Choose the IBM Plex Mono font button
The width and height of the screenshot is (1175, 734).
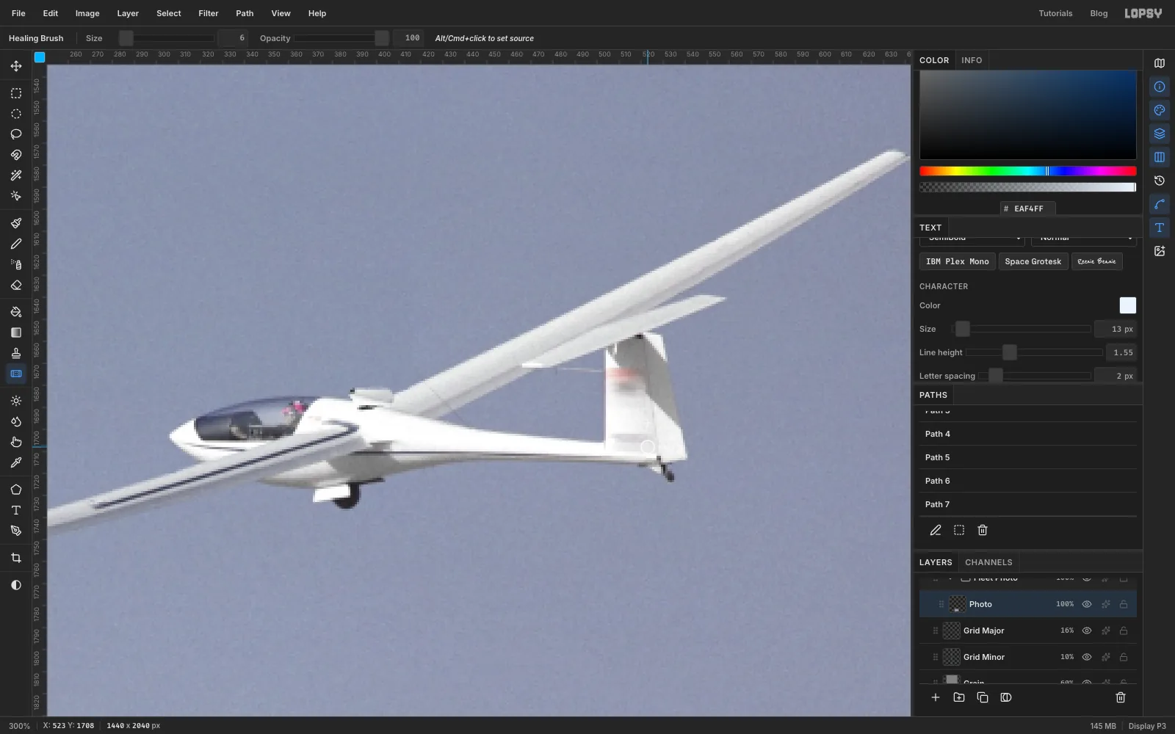[x=958, y=261]
